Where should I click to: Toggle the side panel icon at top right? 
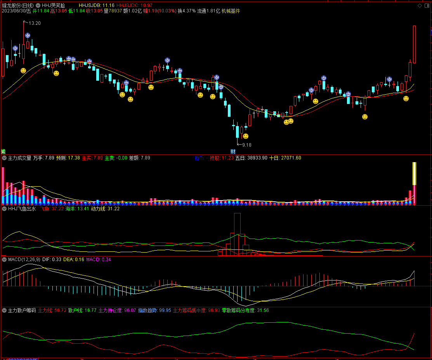pyautogui.click(x=427, y=6)
